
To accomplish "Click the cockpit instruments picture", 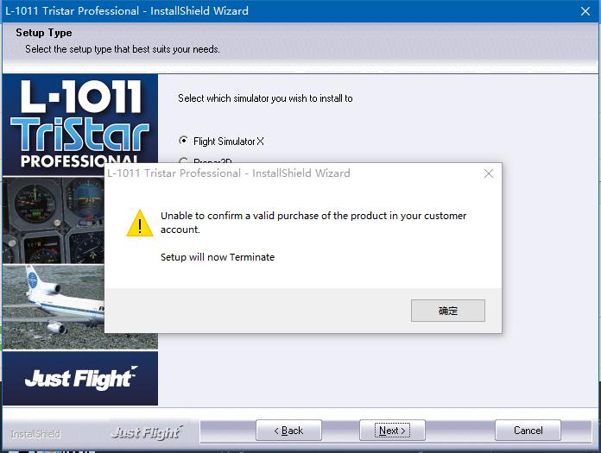I will pyautogui.click(x=52, y=220).
